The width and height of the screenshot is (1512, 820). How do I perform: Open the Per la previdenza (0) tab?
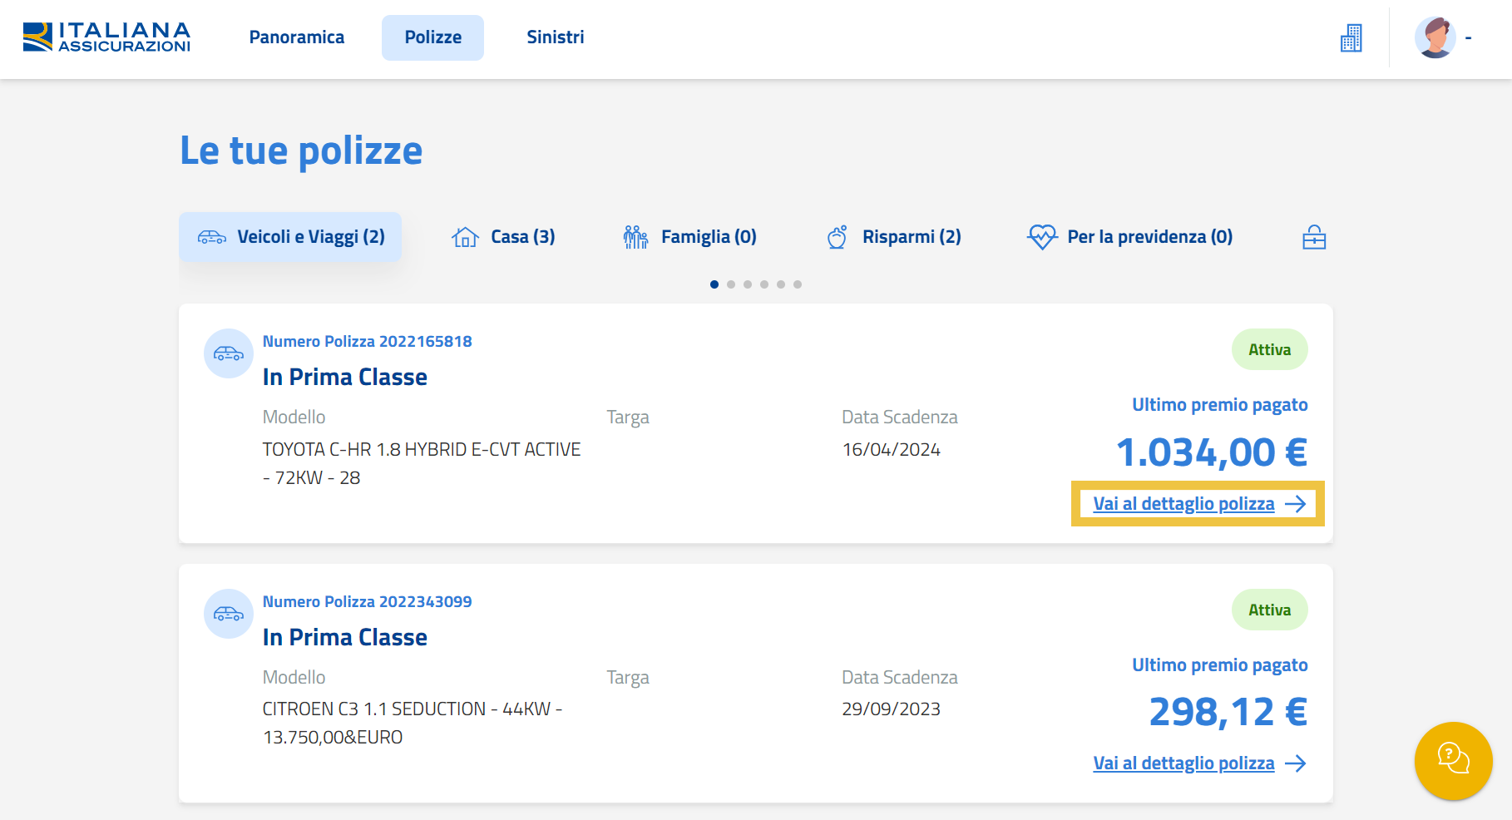(1130, 237)
